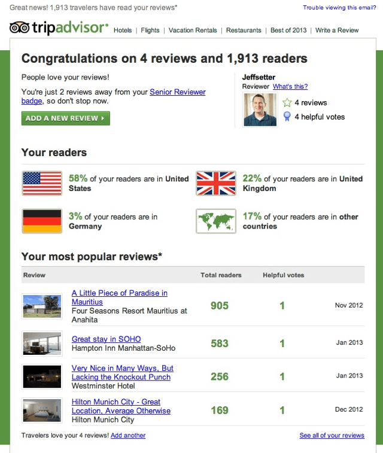Click the Hilton Munich City room thumbnail
Screen dimensions: 383x453
[x=42, y=411]
